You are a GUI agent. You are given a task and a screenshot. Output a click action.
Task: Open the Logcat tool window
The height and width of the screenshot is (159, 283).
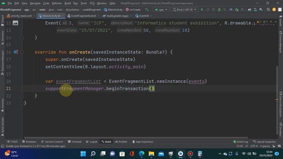point(92,142)
